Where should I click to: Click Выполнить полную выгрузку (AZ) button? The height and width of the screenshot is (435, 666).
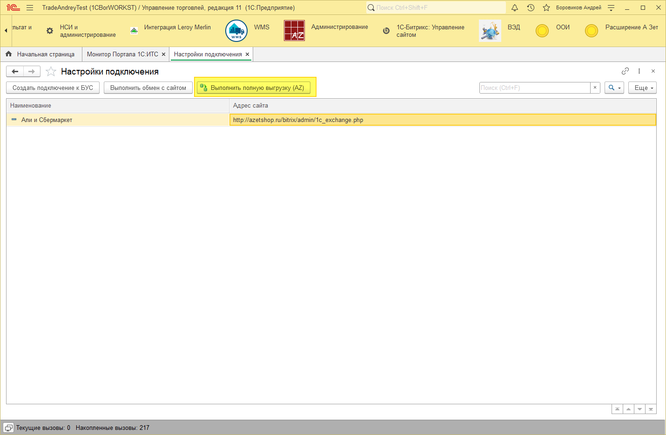click(254, 88)
